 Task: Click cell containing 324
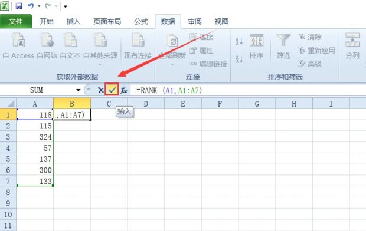point(35,137)
